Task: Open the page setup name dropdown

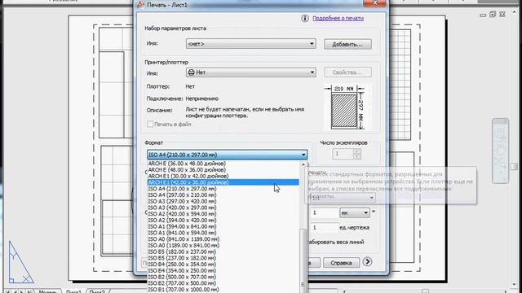Action: (251, 43)
